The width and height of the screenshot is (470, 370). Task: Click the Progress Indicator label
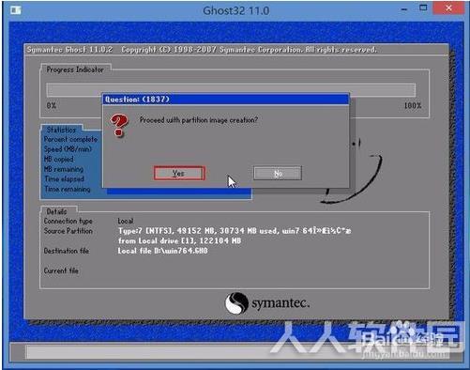tap(75, 69)
